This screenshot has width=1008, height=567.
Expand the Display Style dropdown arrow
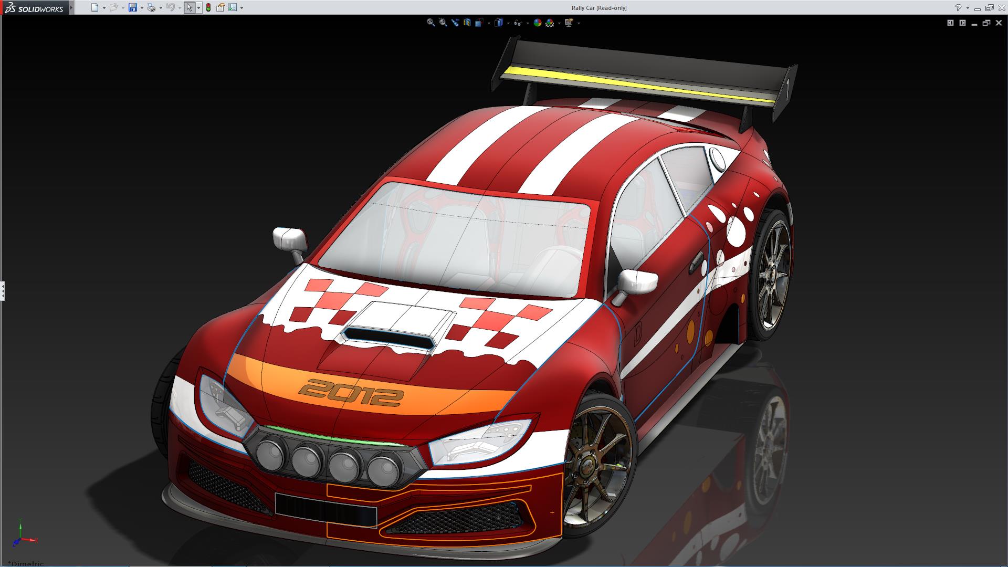click(x=508, y=23)
